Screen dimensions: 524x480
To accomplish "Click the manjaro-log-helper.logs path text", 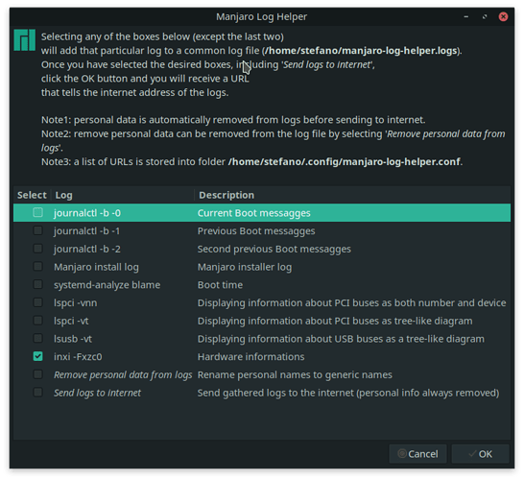I will [361, 51].
